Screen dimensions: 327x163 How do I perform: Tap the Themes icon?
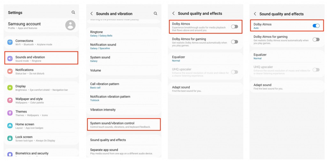pos(10,113)
